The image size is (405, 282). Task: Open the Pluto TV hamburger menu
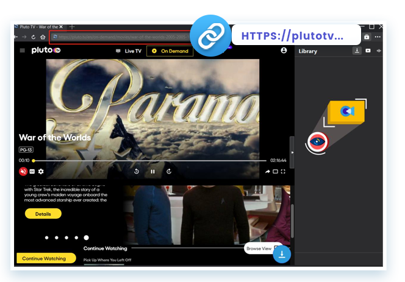point(23,51)
